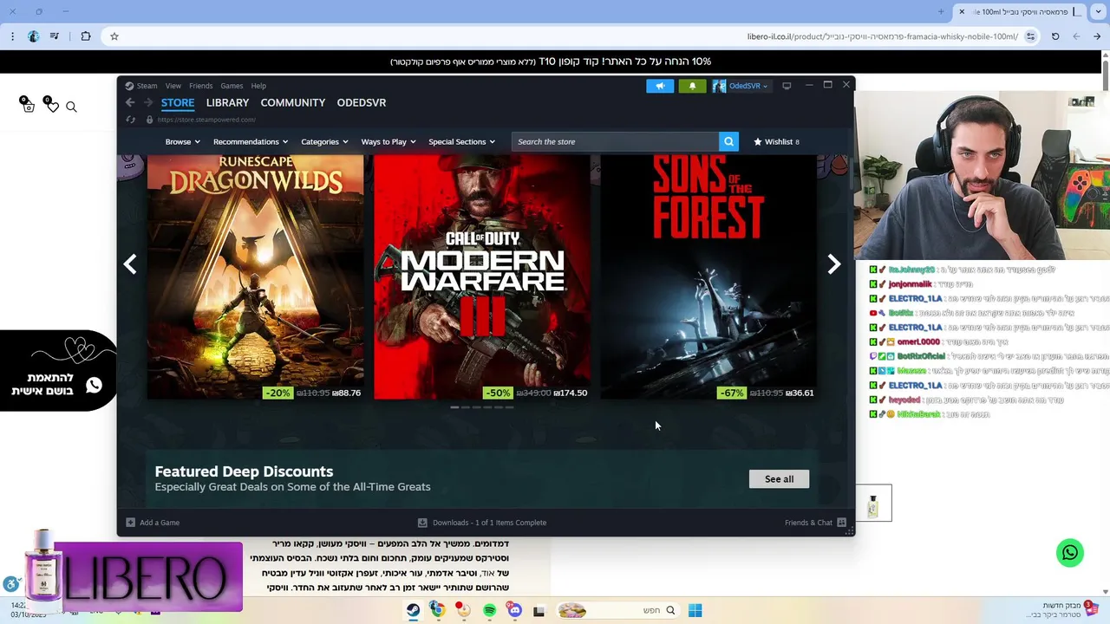Open the View menu

173,86
